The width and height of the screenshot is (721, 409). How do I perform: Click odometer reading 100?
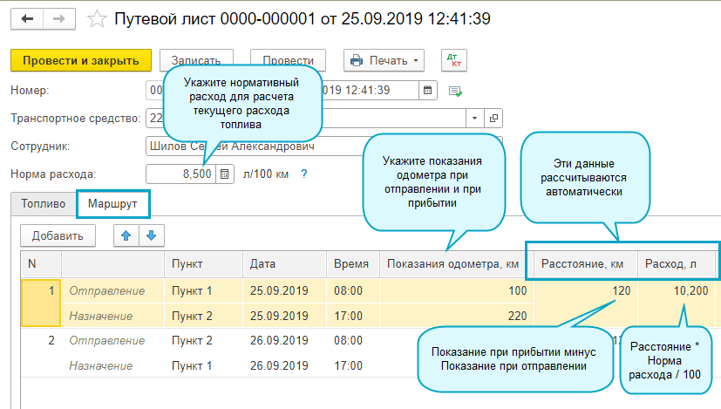517,290
